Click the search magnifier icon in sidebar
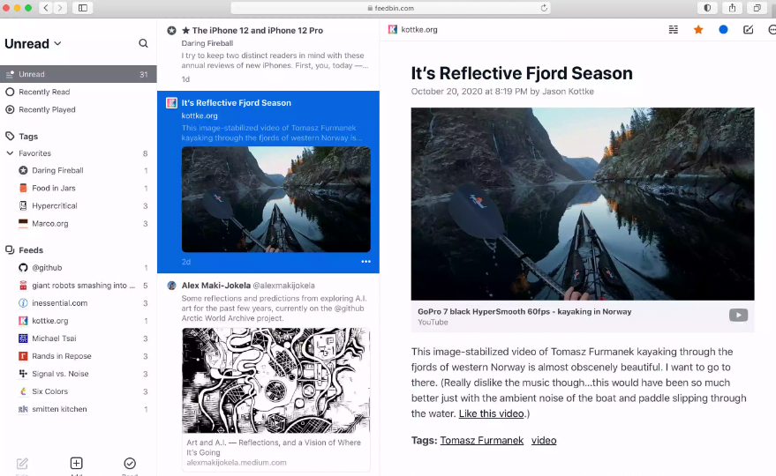776x476 pixels. pos(143,43)
